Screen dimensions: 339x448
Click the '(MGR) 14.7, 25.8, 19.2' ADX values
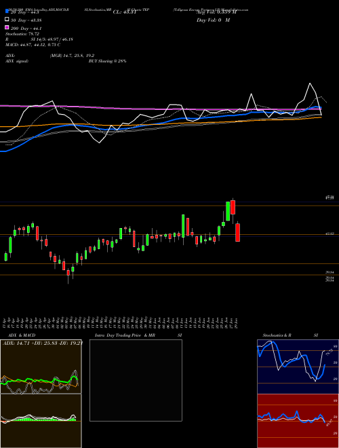tap(72, 56)
